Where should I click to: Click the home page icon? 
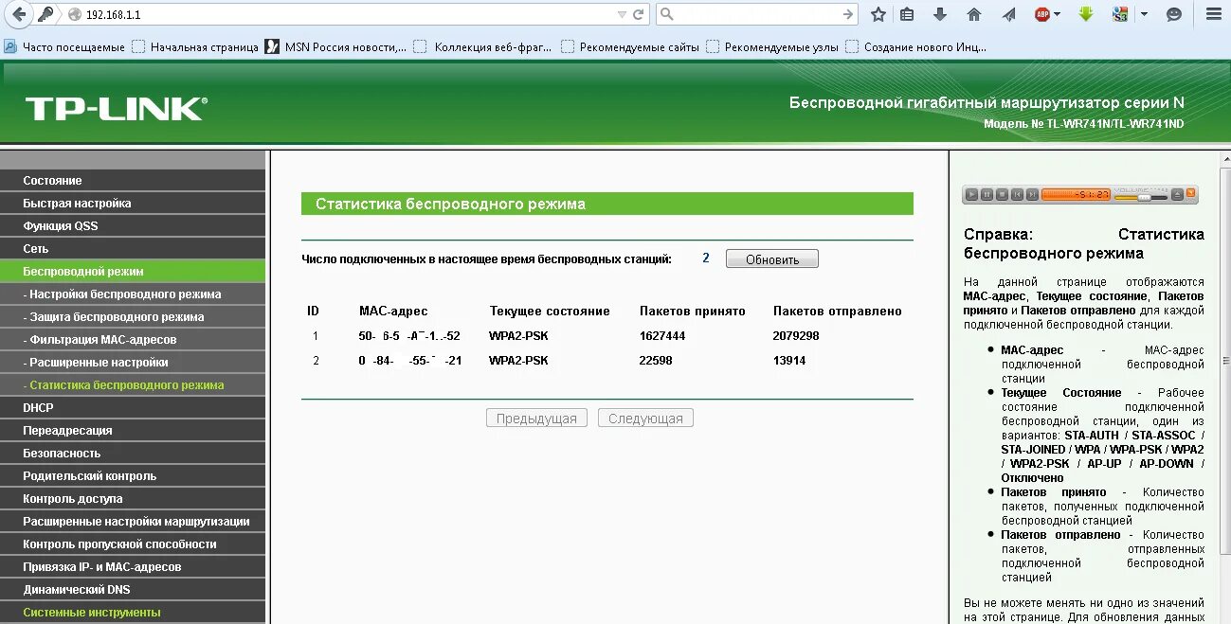(x=974, y=14)
